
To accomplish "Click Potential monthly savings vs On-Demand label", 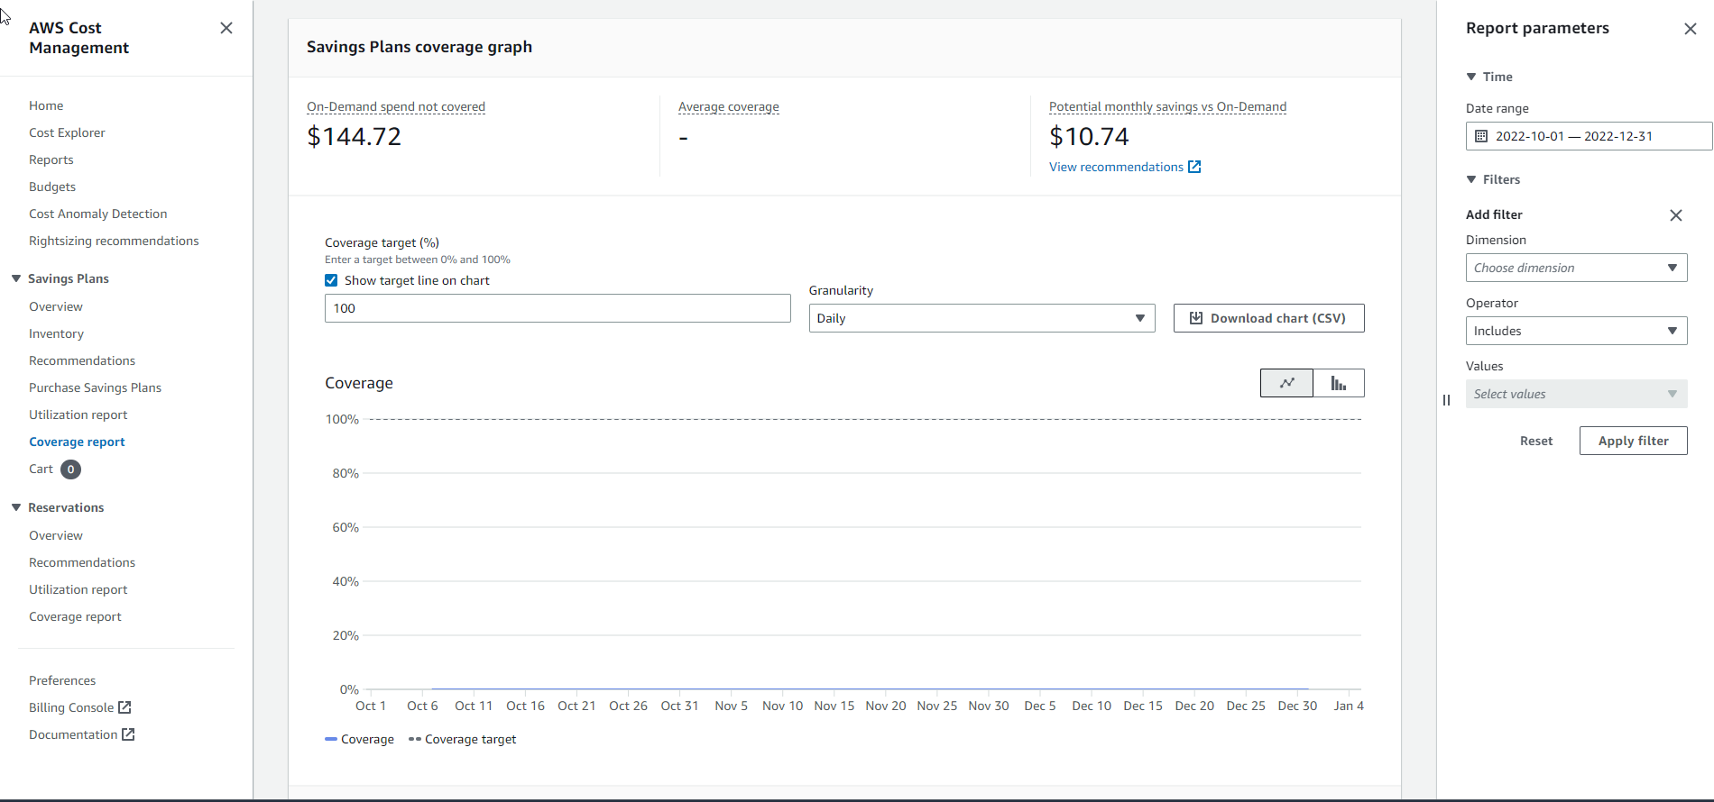I will [1167, 106].
